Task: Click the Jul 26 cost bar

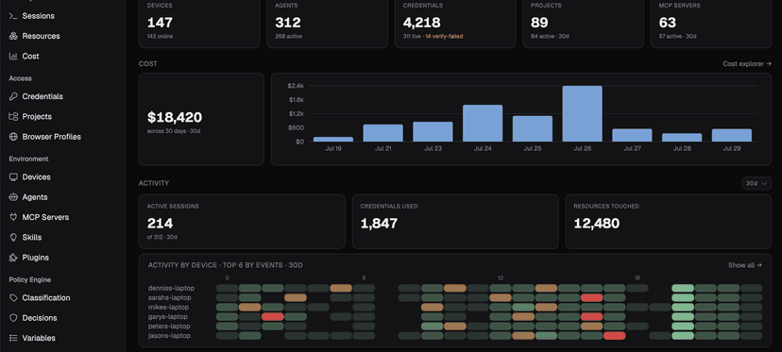Action: pyautogui.click(x=582, y=113)
